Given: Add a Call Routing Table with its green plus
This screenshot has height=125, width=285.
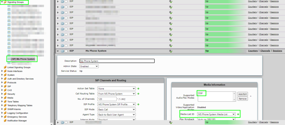Looking at the screenshot, I should click(138, 94).
